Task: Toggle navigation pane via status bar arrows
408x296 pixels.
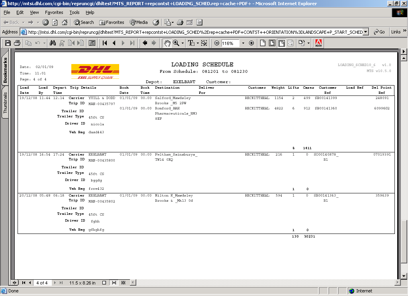Action: coord(15,283)
